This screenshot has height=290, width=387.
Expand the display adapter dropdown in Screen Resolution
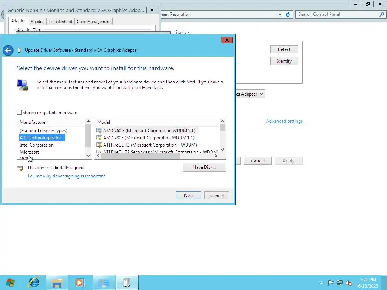[x=262, y=94]
